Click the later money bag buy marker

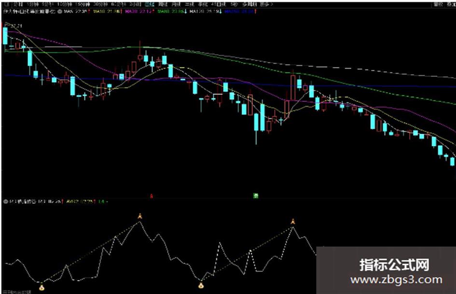click(x=201, y=285)
